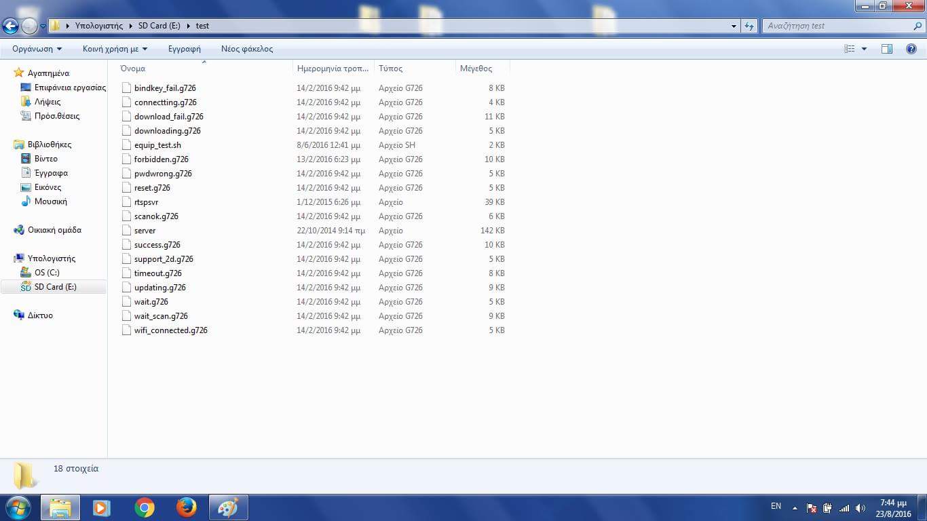Click Εγγραφή in the toolbar

click(x=185, y=49)
